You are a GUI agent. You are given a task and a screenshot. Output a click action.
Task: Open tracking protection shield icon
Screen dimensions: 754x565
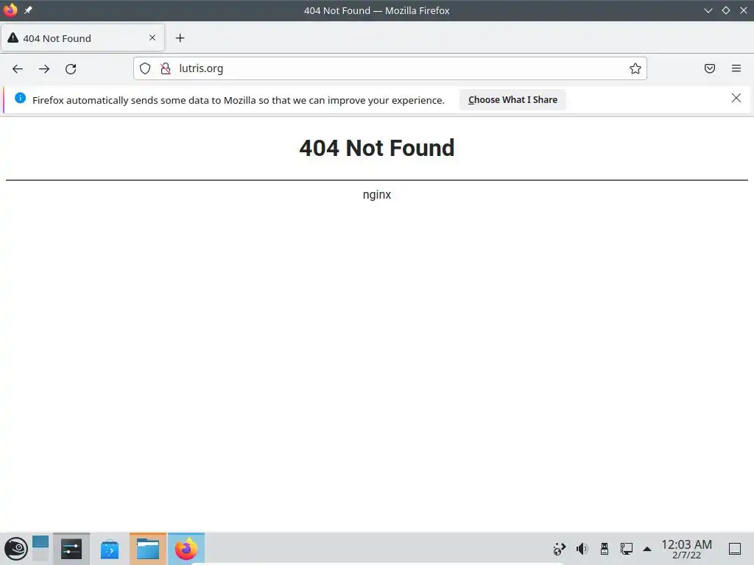pos(145,68)
